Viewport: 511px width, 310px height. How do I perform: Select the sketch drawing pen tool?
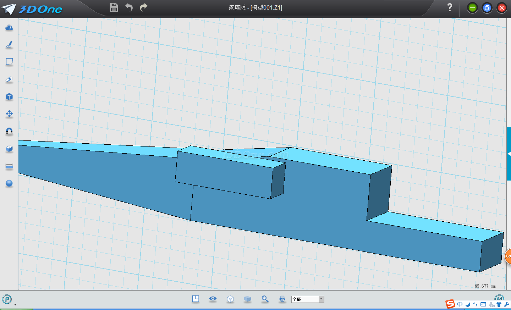tap(9, 45)
